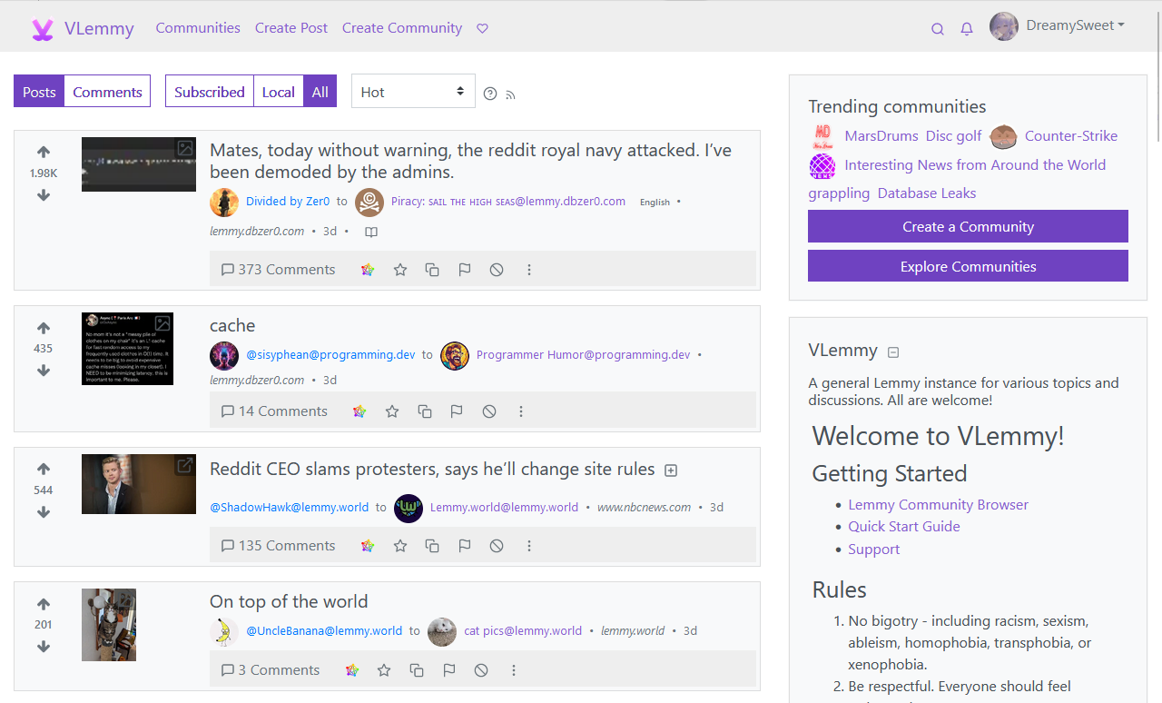Open more options on 'Mates, today' post
The height and width of the screenshot is (703, 1162).
(529, 270)
